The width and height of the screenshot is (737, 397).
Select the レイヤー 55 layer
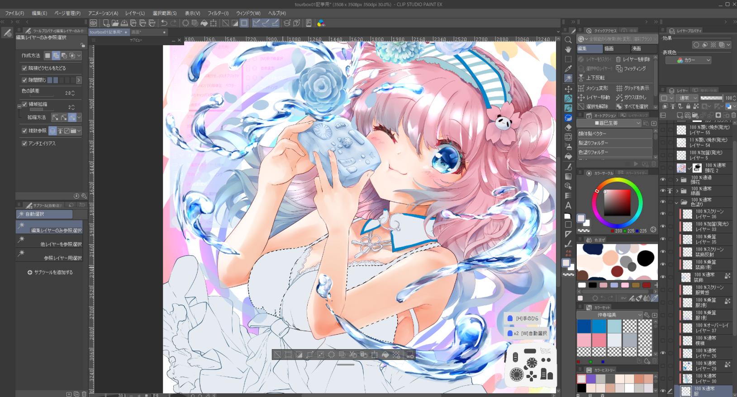point(704,130)
